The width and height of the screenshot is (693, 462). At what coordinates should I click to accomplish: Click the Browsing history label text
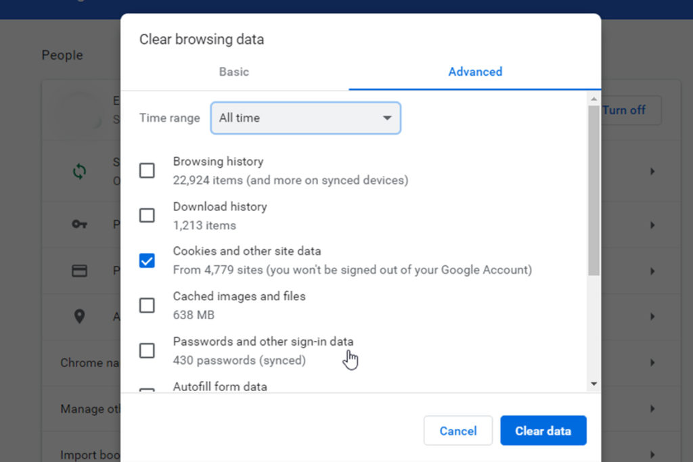pos(218,162)
